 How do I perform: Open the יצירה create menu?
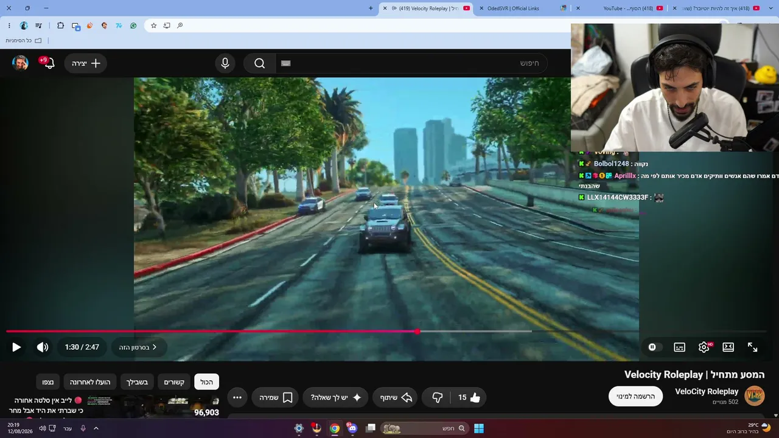pyautogui.click(x=86, y=63)
